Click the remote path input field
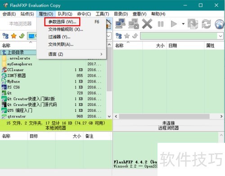 pyautogui.click(x=179, y=36)
